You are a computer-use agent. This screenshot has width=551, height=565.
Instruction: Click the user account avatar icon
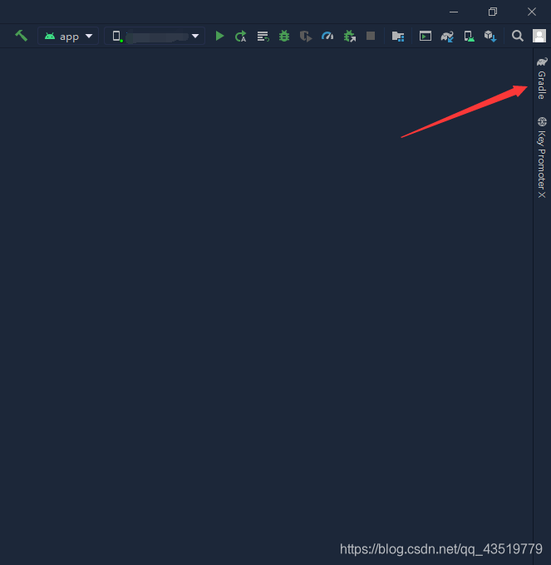click(x=539, y=36)
